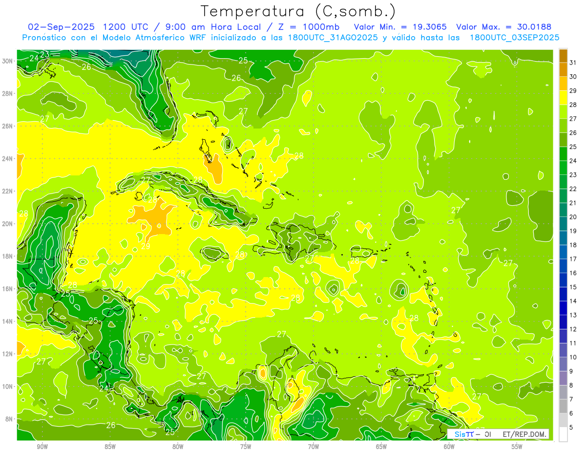Click the 20N latitude axis label
Image resolution: width=586 pixels, height=453 pixels.
[7, 224]
